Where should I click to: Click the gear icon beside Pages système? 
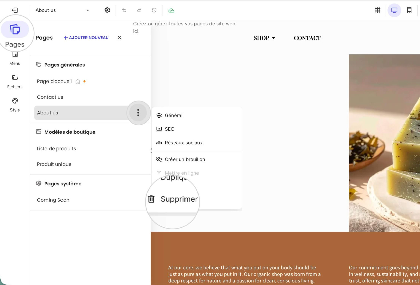(x=39, y=183)
